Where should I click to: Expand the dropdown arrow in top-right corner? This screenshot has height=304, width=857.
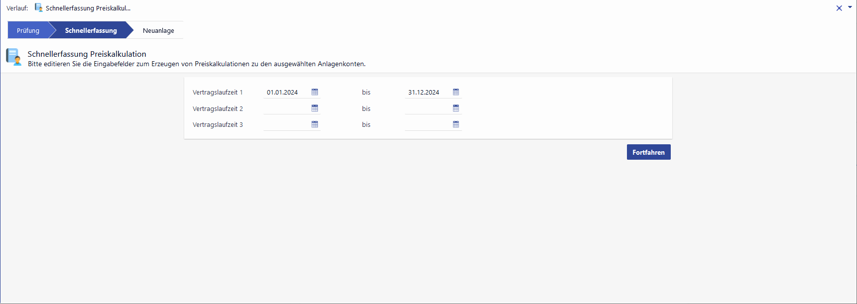tap(850, 7)
